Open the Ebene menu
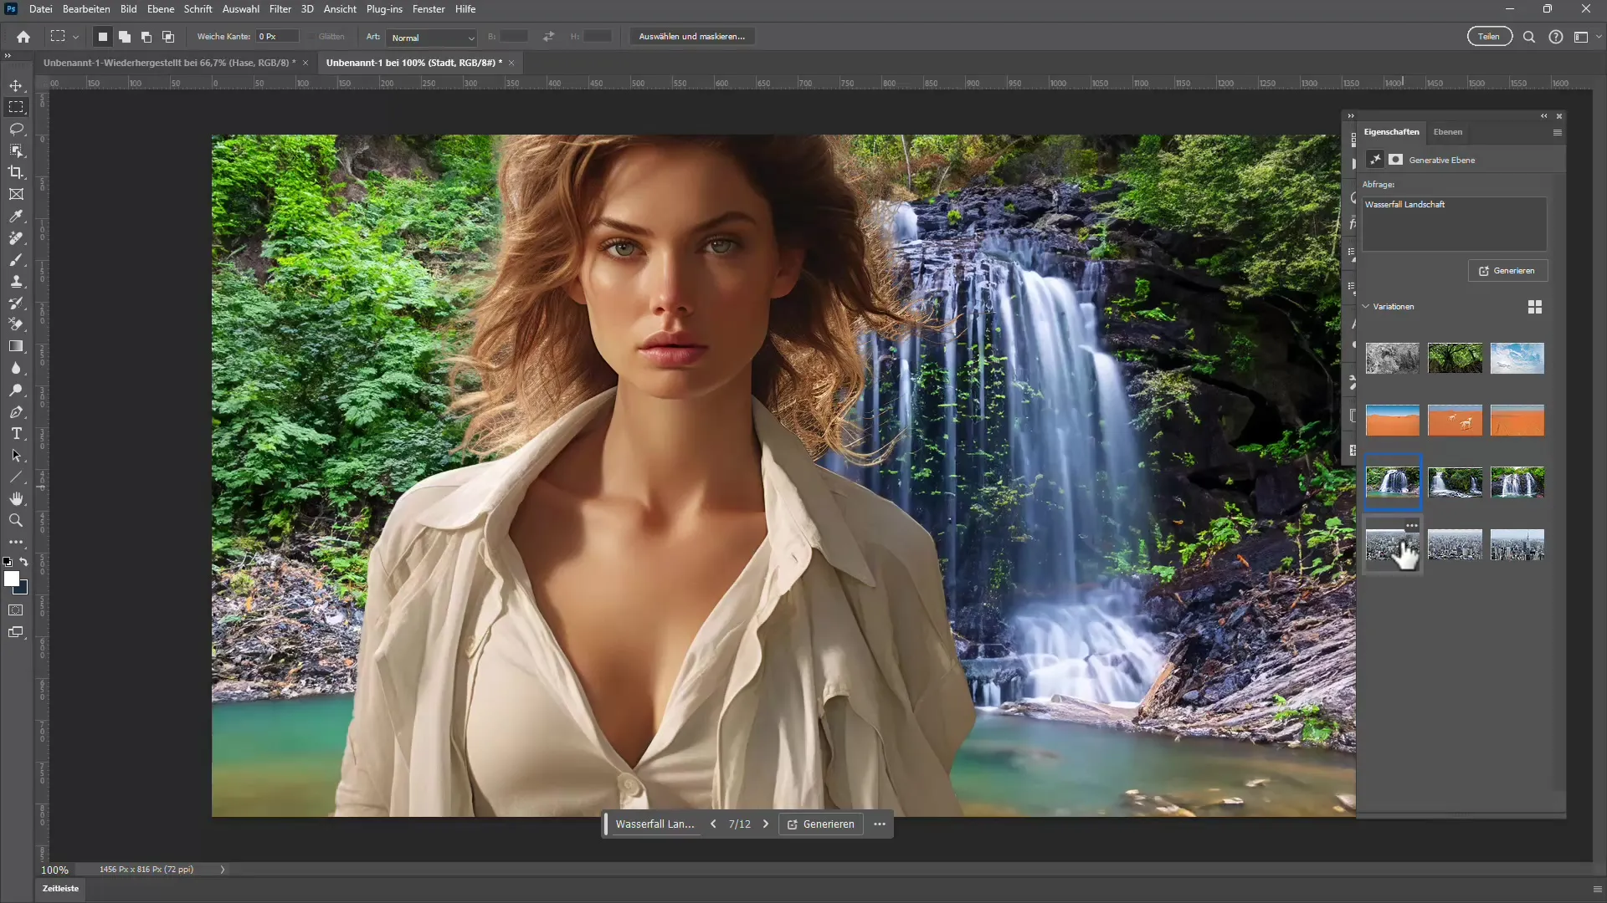The height and width of the screenshot is (903, 1607). pos(161,9)
